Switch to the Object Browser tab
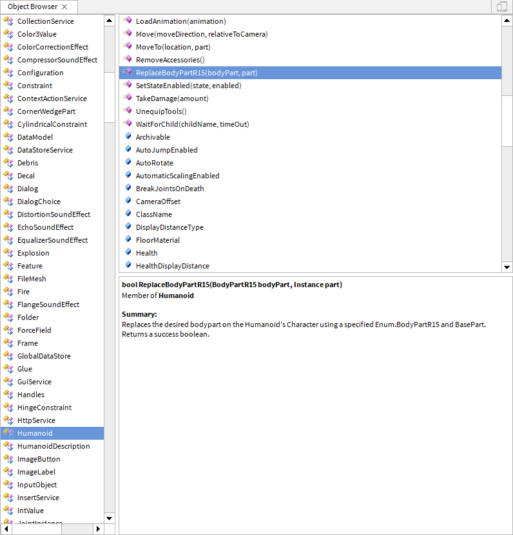Image resolution: width=513 pixels, height=535 pixels. click(32, 6)
